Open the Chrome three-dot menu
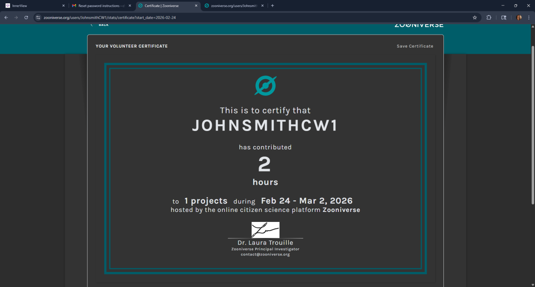Viewport: 535px width, 287px height. [529, 18]
